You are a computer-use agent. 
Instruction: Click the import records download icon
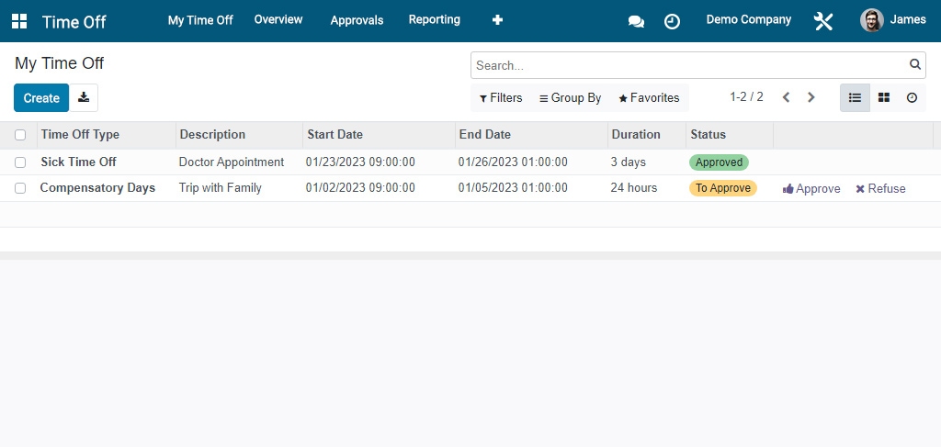point(84,97)
